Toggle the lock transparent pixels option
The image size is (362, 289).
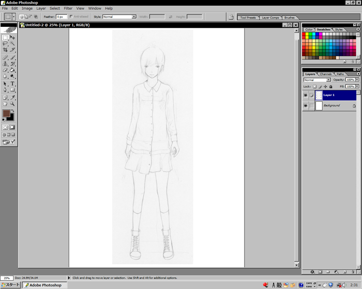point(315,87)
